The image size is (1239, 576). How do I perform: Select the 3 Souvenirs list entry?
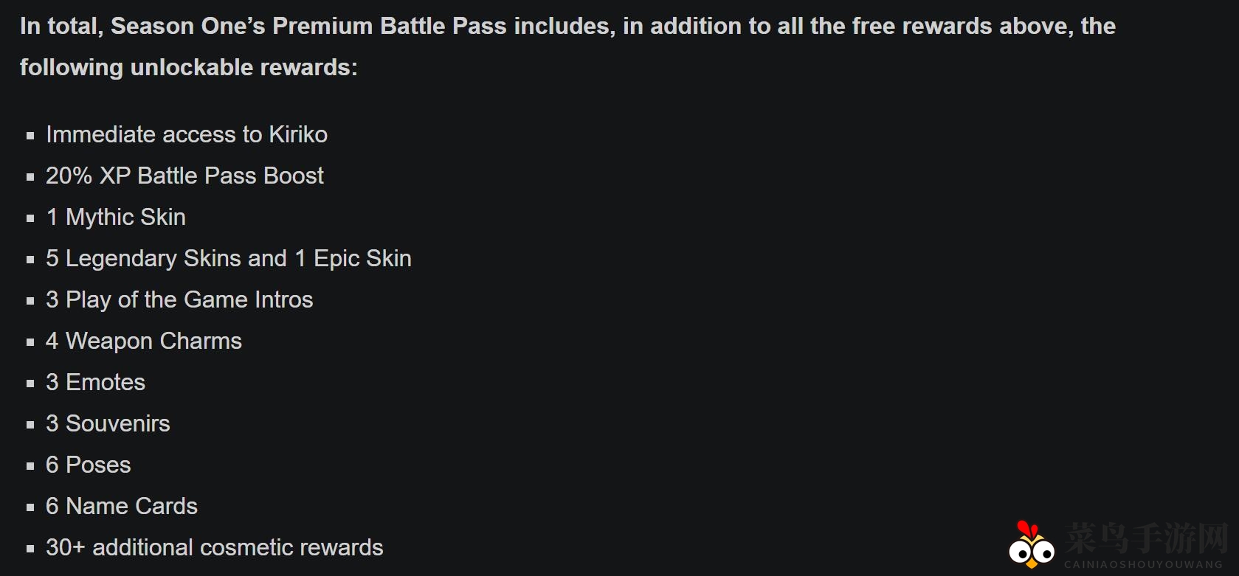click(x=108, y=423)
